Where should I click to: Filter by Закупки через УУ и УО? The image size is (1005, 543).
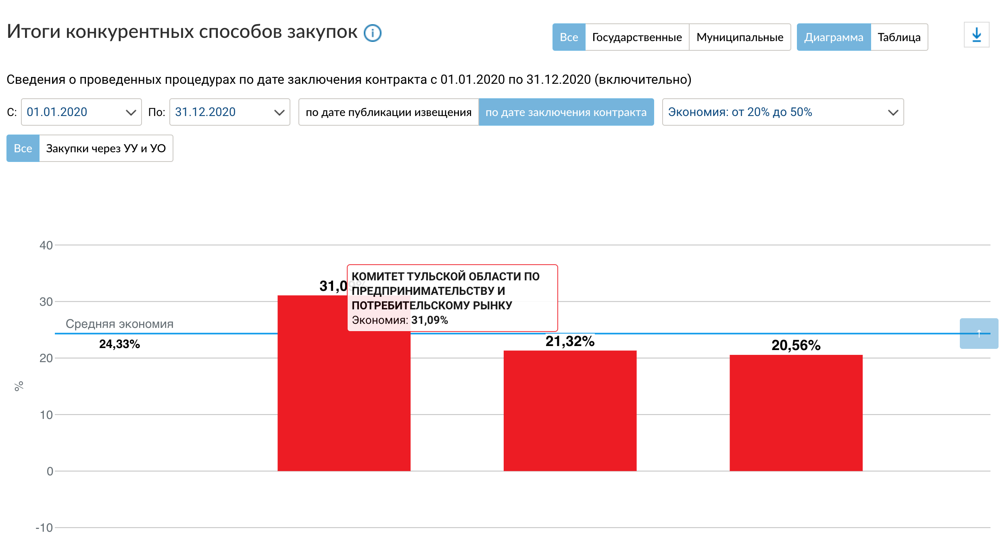tap(106, 148)
